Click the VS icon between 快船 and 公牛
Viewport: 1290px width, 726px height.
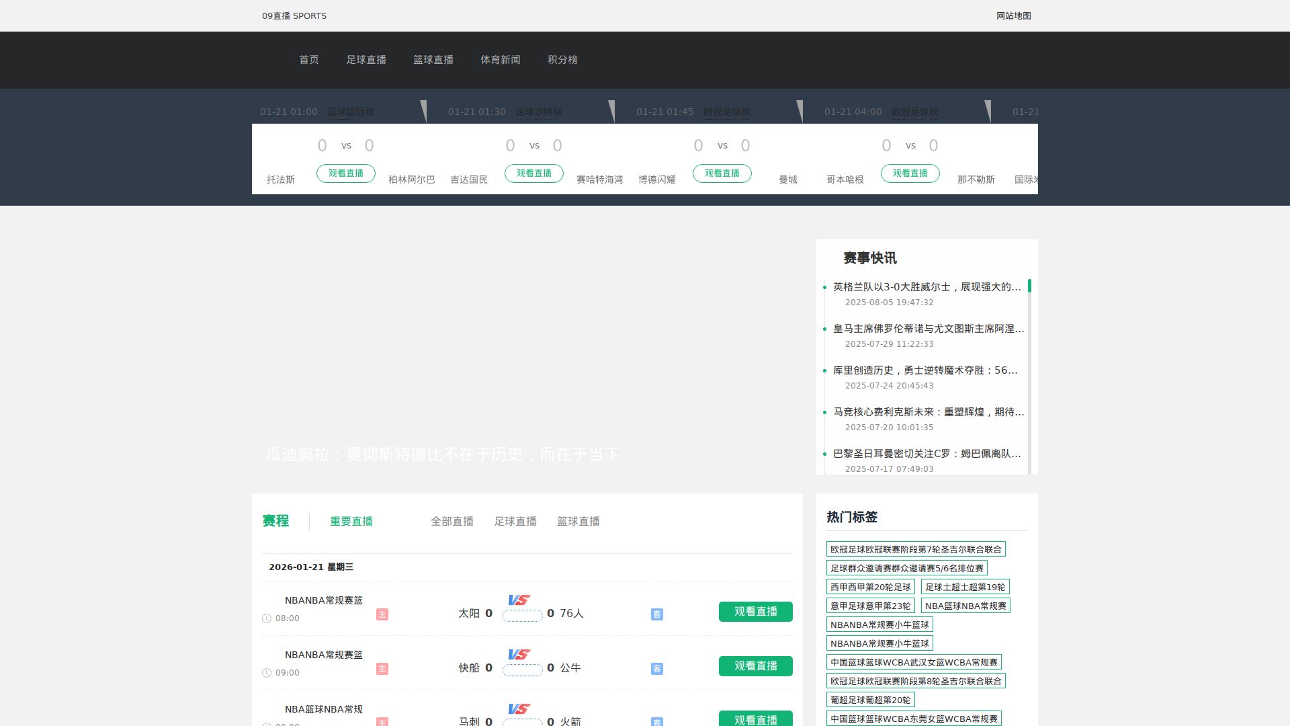point(519,655)
